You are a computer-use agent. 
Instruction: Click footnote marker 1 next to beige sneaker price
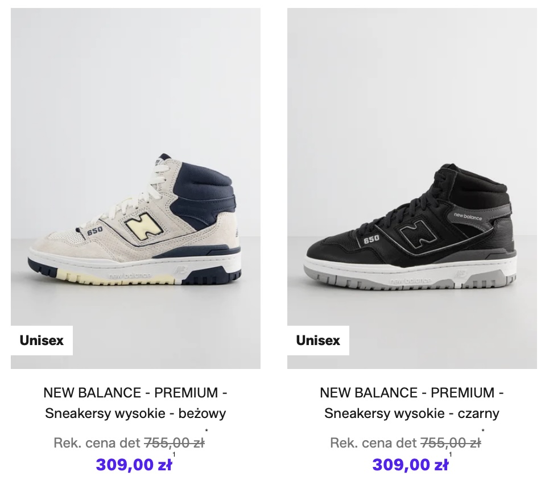(x=174, y=455)
